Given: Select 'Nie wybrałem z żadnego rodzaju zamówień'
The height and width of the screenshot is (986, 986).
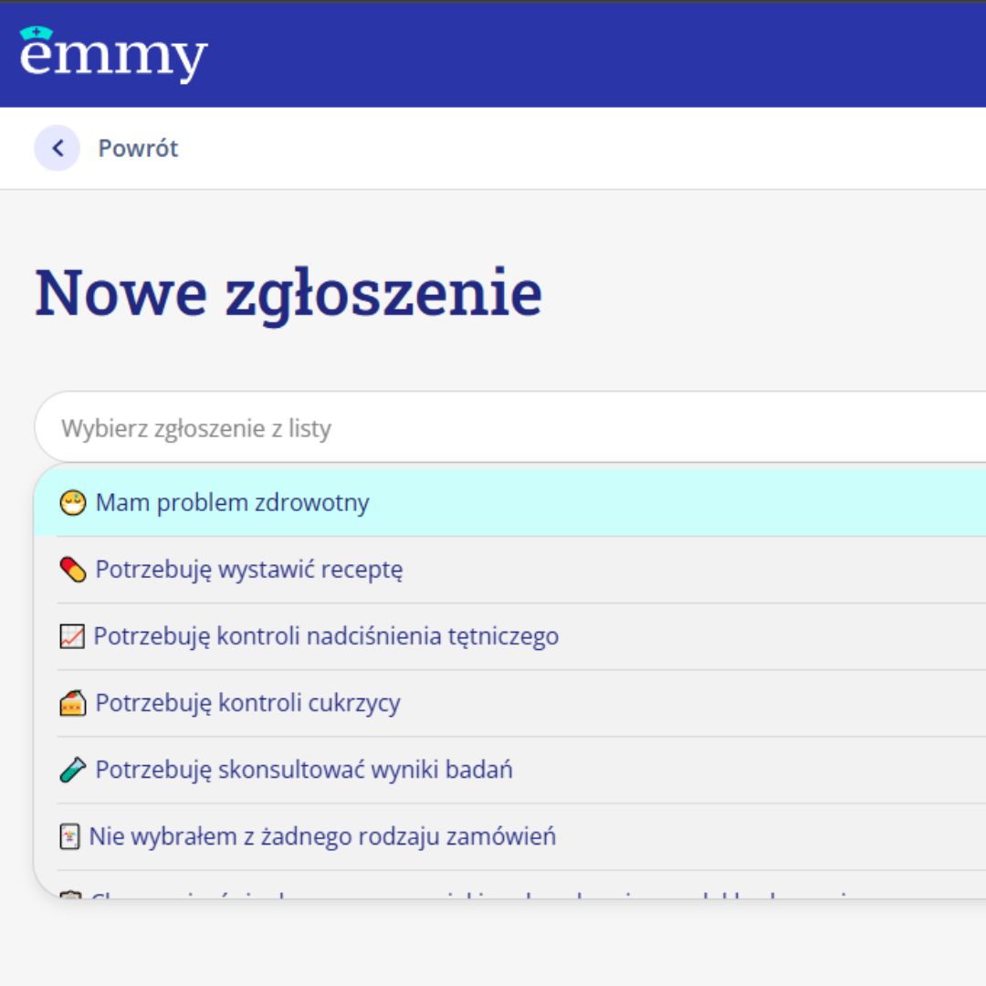Looking at the screenshot, I should (322, 836).
